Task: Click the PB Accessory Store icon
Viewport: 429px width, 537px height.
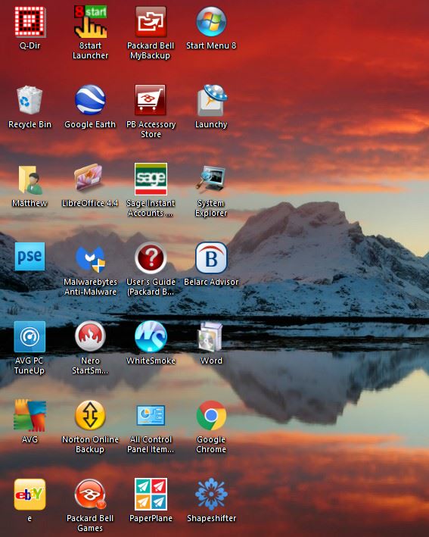Action: (151, 100)
